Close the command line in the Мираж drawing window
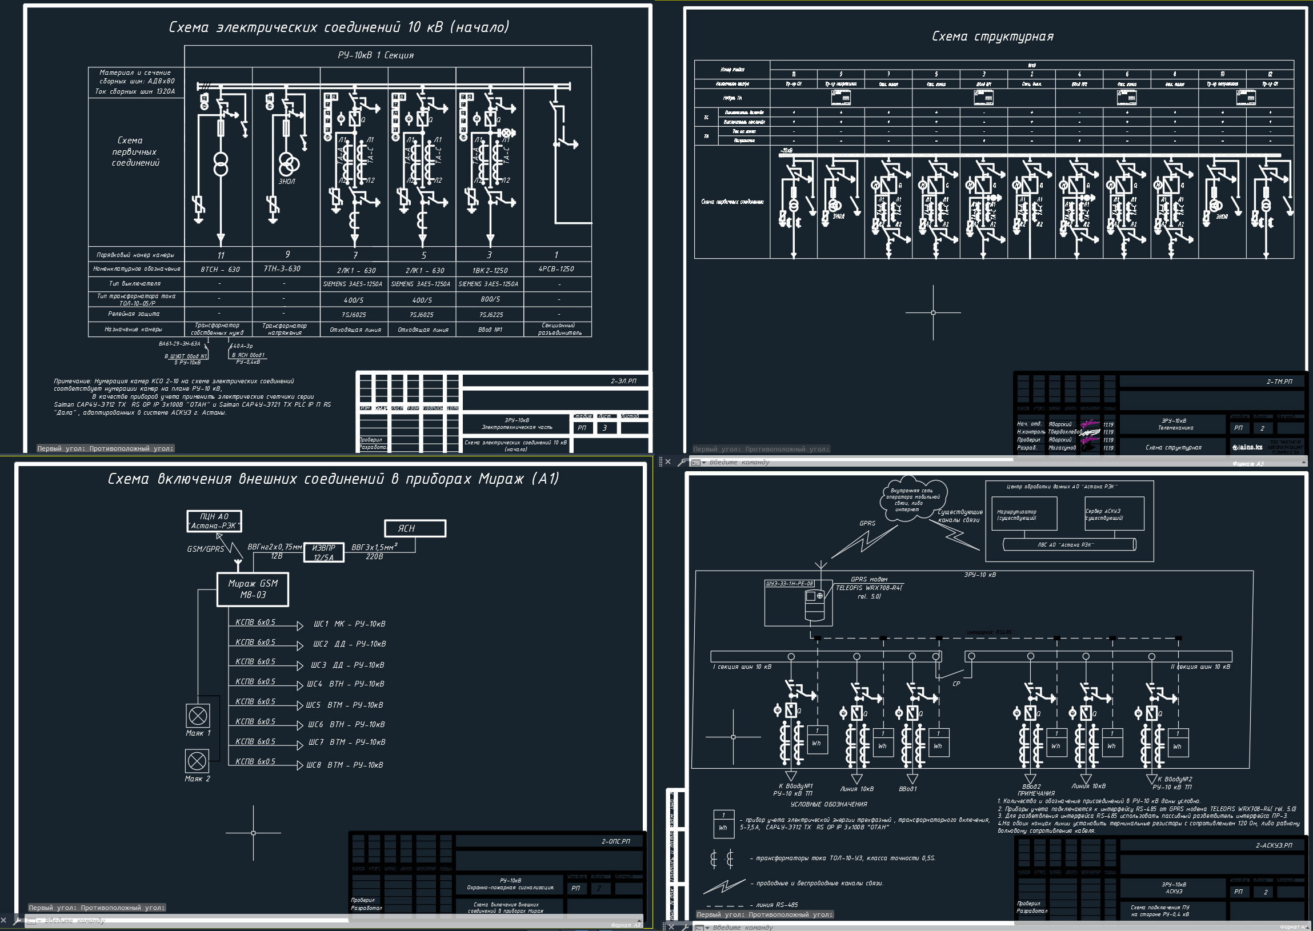Screen dimensions: 1313x931 point(4,921)
